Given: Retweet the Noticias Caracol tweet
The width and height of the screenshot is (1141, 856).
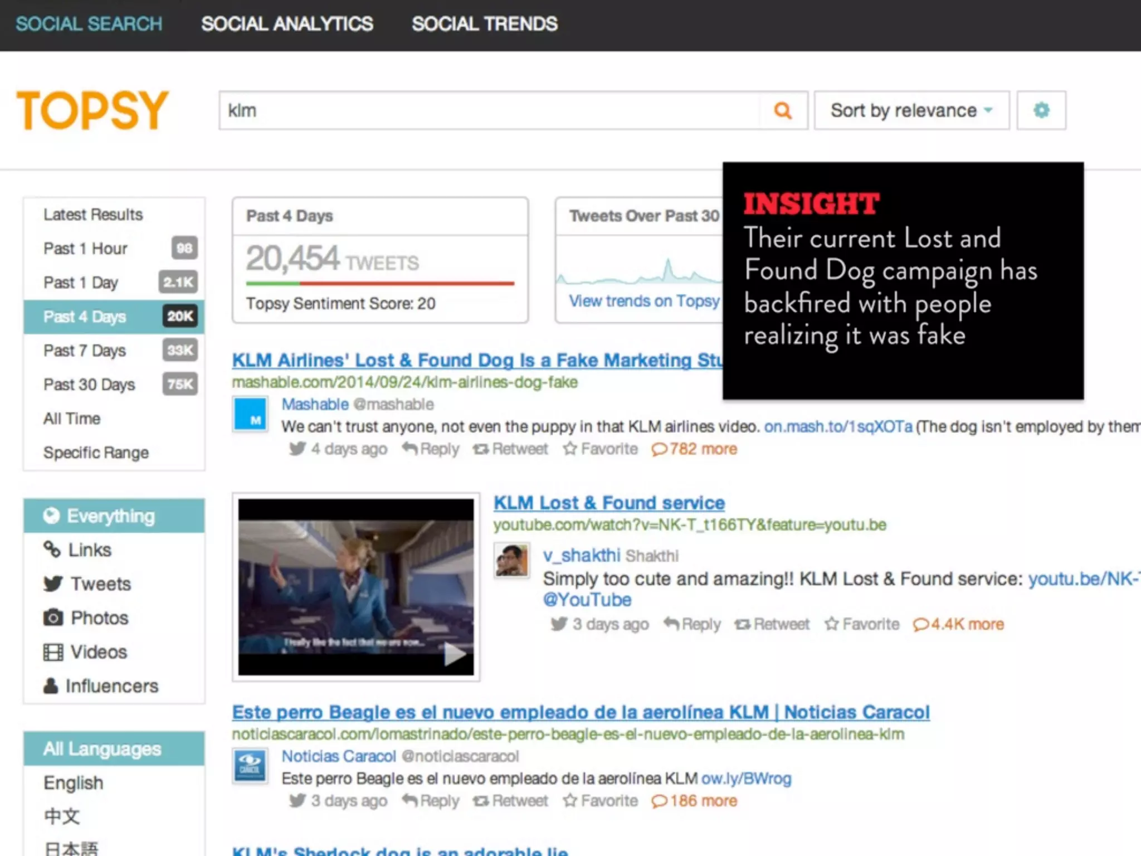Looking at the screenshot, I should (x=511, y=801).
